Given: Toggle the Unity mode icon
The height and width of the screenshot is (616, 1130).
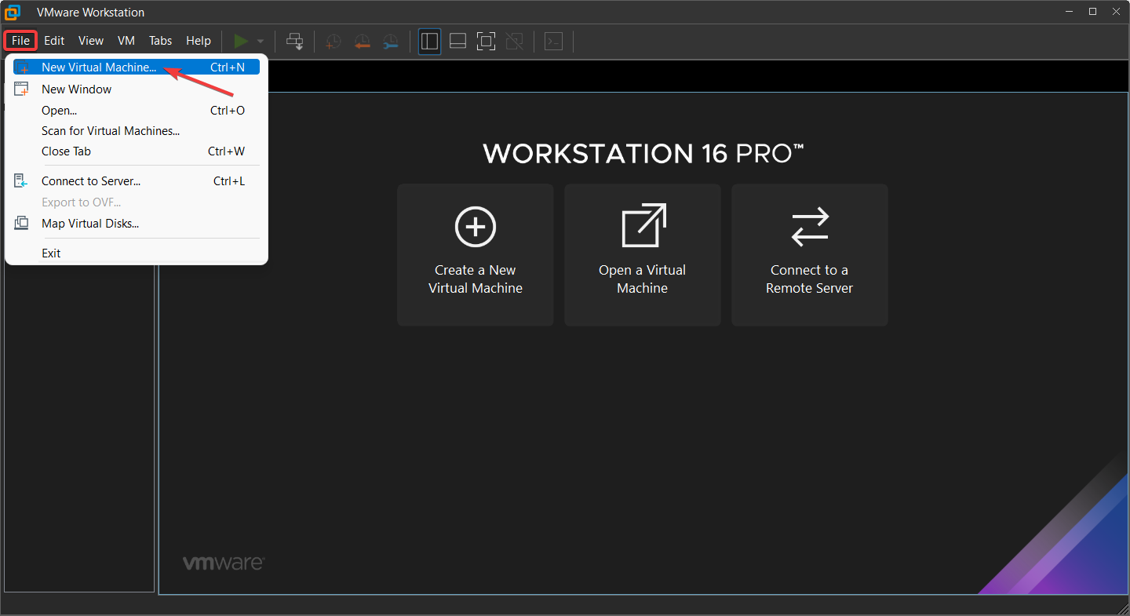Looking at the screenshot, I should pyautogui.click(x=514, y=41).
